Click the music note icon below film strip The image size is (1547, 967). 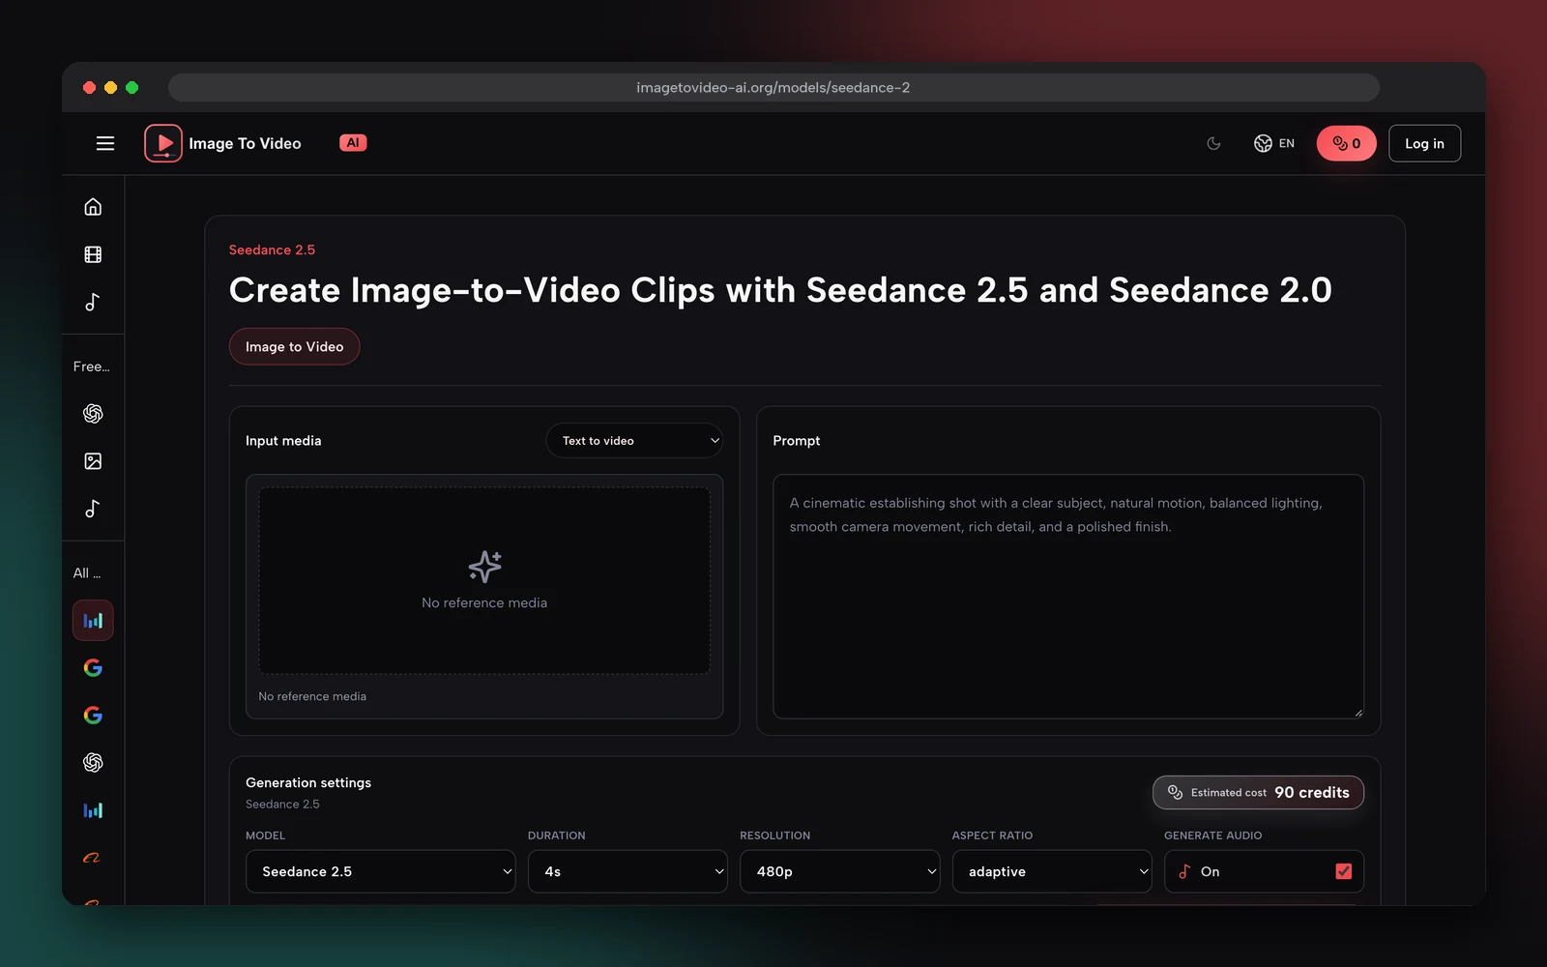[93, 302]
